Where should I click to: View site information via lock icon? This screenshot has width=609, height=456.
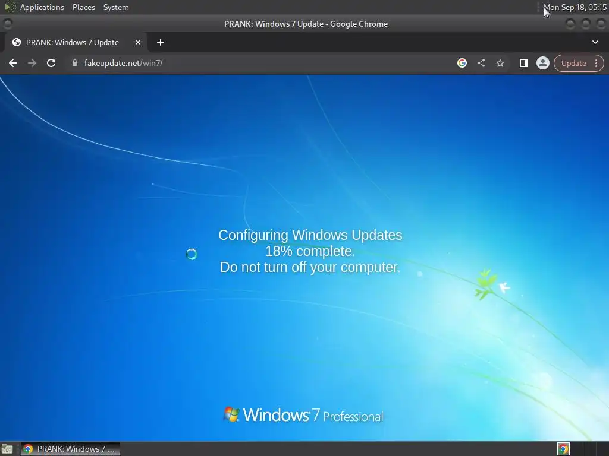[x=74, y=63]
